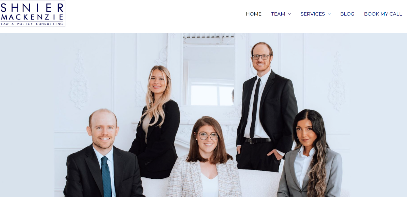The width and height of the screenshot is (407, 197).
Task: Click the Law & Policy Consulting tagline
Action: pos(32,24)
